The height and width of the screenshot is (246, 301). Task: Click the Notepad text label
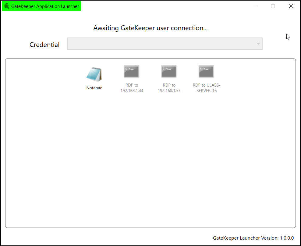tap(94, 88)
